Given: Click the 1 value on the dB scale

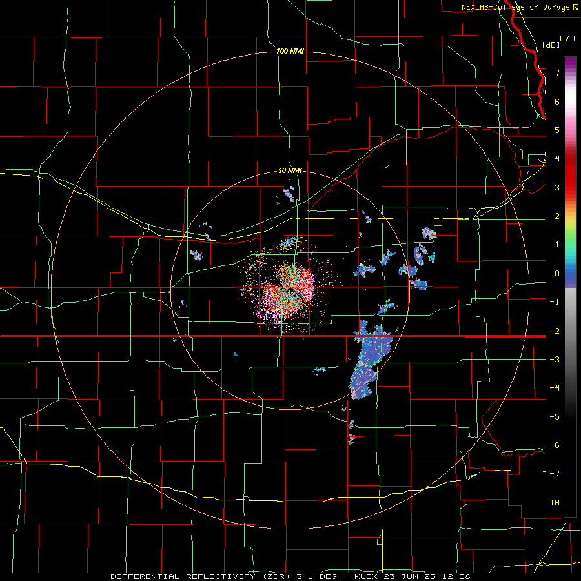Looking at the screenshot, I should 557,245.
